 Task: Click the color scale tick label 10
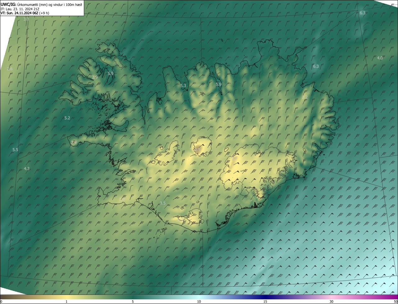click(x=199, y=302)
